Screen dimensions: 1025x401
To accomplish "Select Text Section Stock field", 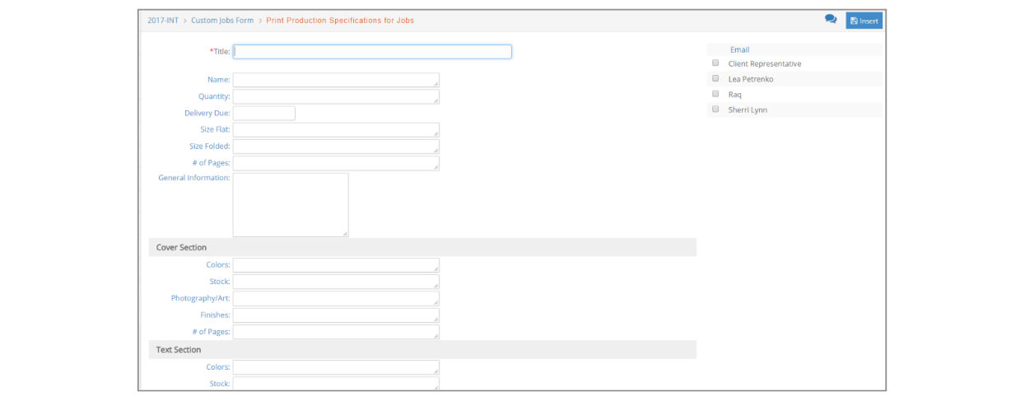I will tap(336, 383).
